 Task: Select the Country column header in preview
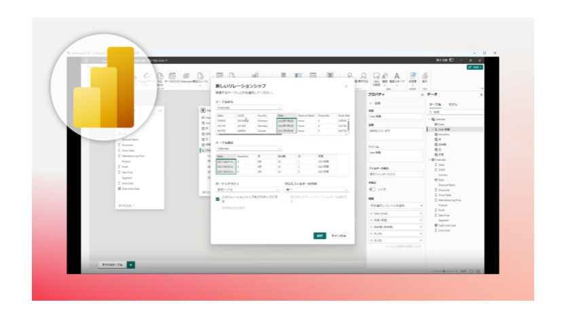pyautogui.click(x=267, y=115)
